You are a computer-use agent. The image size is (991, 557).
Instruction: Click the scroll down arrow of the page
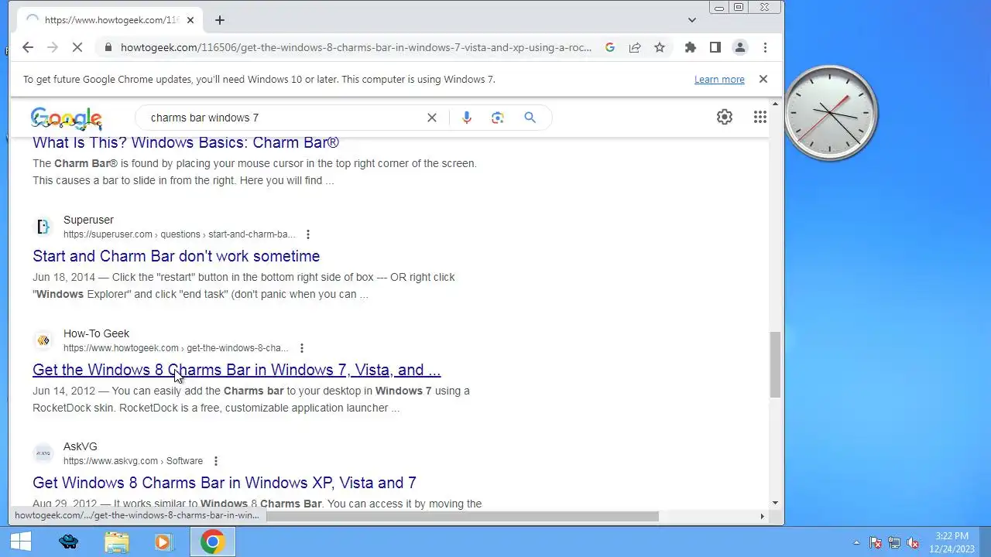coord(775,503)
